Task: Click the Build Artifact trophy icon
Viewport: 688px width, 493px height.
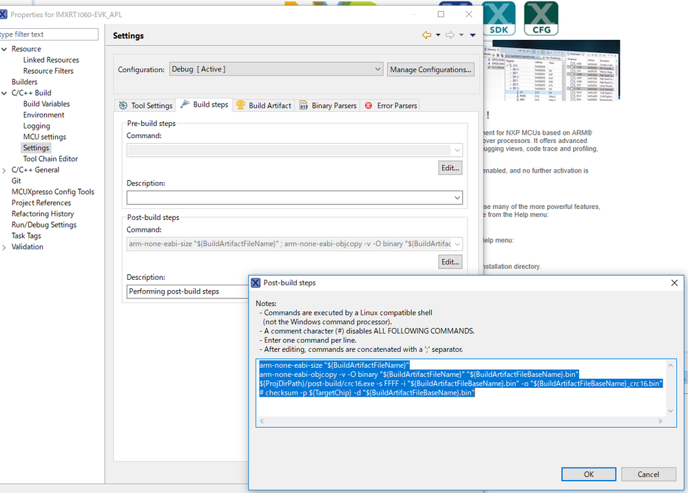Action: 240,105
